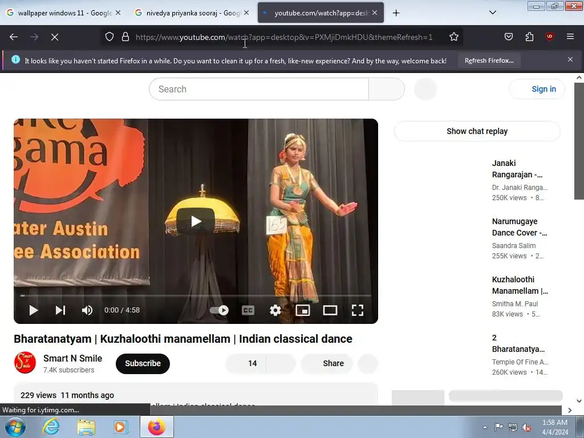The height and width of the screenshot is (438, 584).
Task: Open the Save to Pocket icon
Action: click(508, 36)
